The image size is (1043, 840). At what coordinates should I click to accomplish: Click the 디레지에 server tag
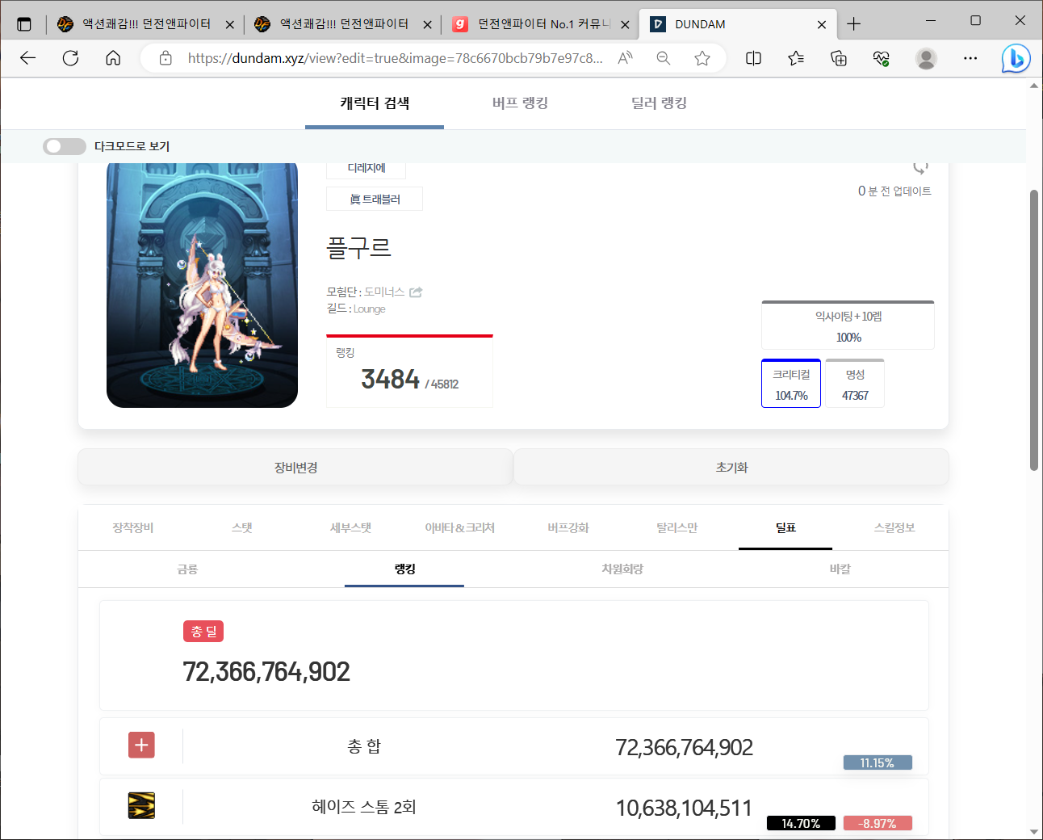(366, 168)
